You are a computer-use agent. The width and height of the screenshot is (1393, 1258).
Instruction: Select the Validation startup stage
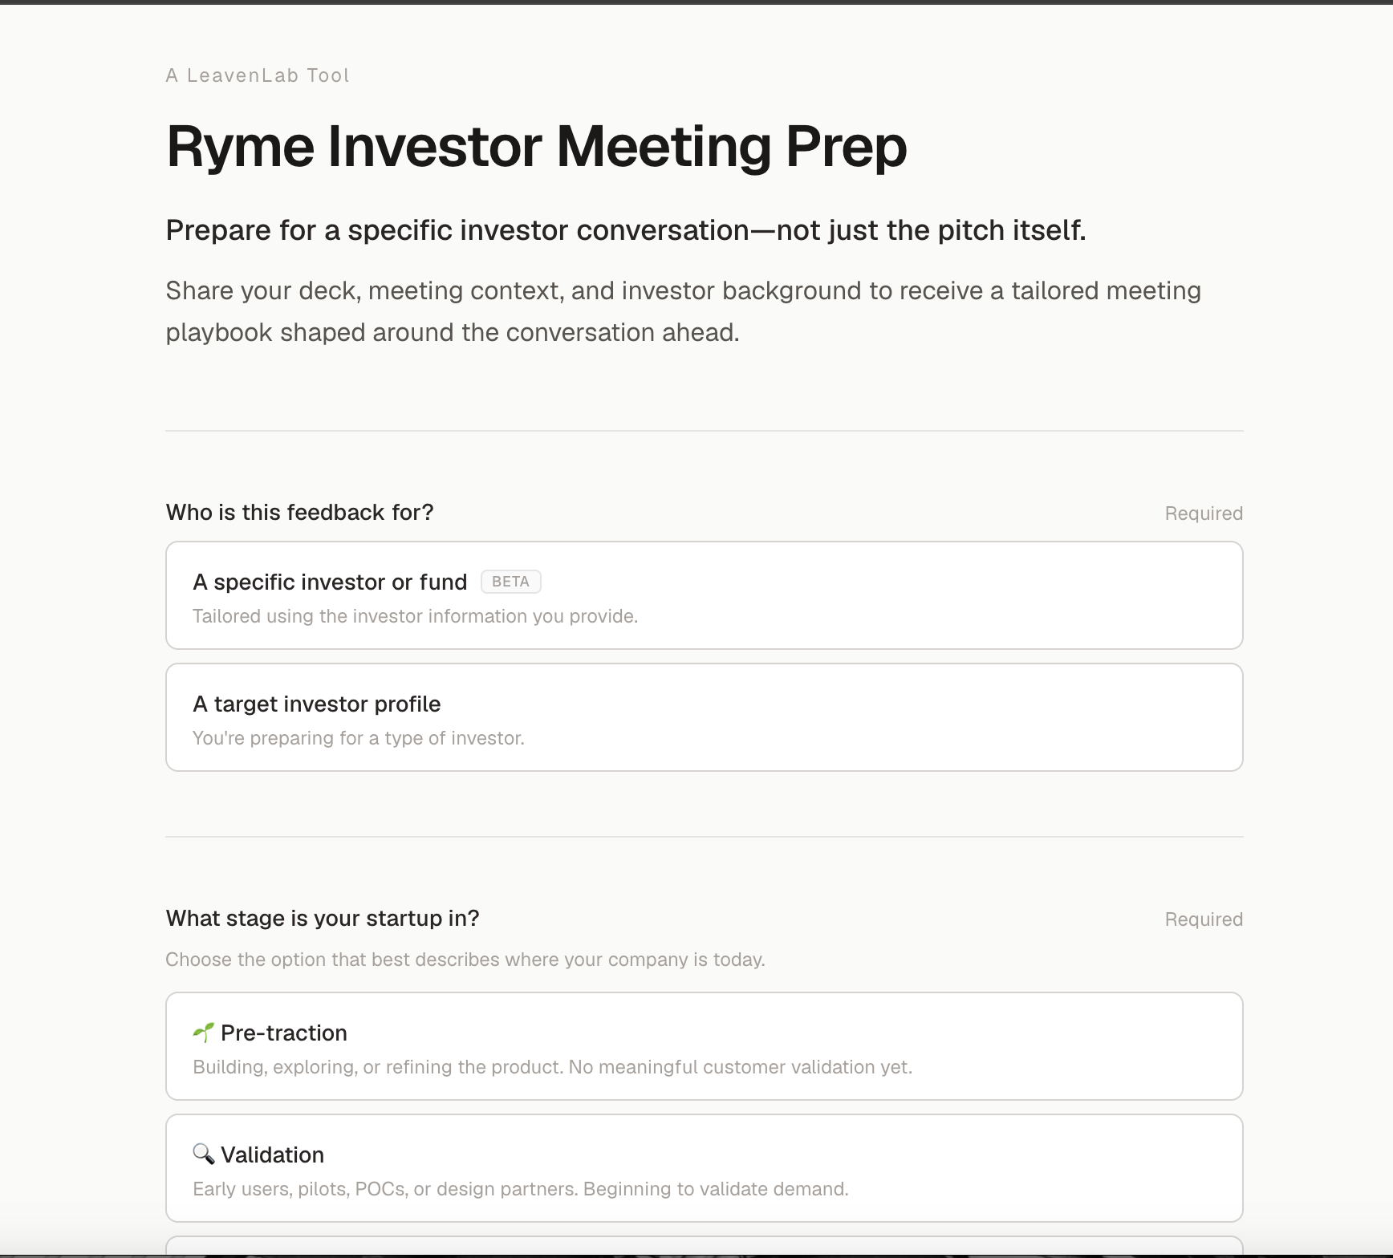click(x=705, y=1168)
